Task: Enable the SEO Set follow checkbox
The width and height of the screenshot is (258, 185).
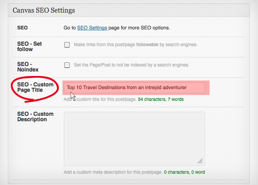Action: coord(67,45)
